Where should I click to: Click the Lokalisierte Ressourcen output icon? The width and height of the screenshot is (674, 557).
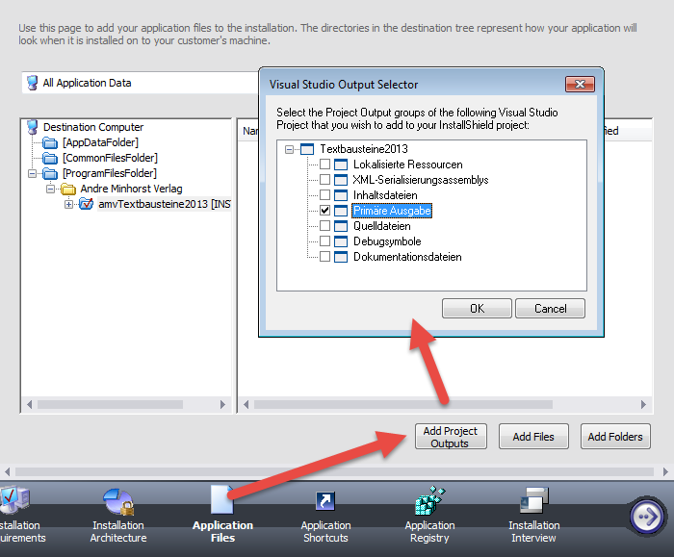(x=341, y=165)
